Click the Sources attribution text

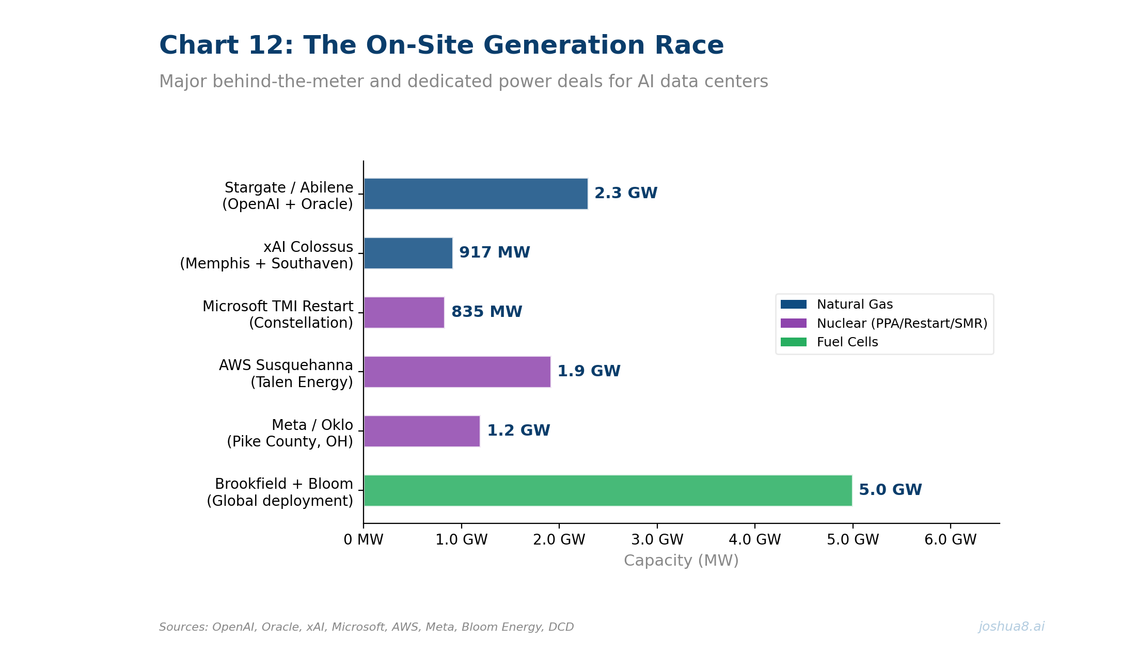(x=367, y=627)
